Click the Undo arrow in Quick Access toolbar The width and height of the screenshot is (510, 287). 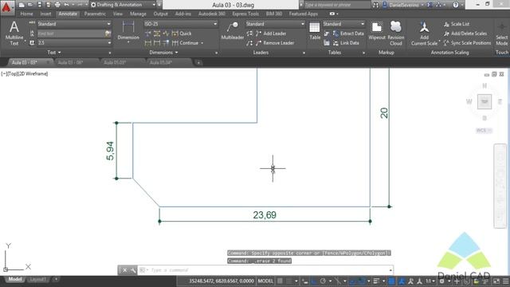tap(67, 5)
